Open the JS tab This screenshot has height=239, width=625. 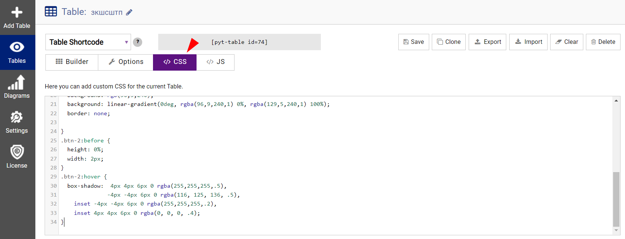[x=216, y=62]
